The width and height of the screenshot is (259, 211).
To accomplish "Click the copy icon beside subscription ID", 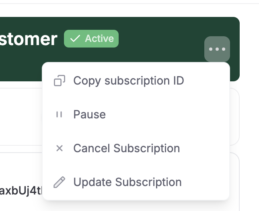I will tap(60, 81).
